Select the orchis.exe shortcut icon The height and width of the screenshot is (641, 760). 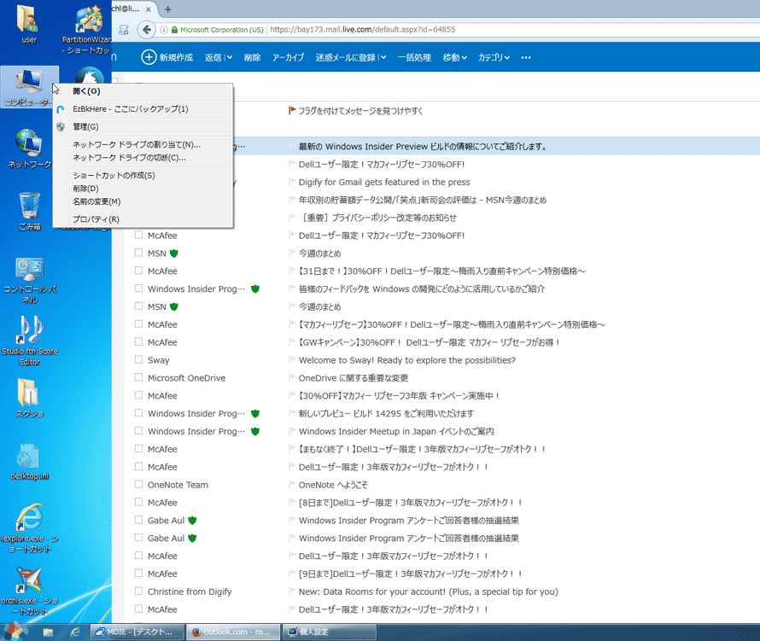click(x=30, y=591)
